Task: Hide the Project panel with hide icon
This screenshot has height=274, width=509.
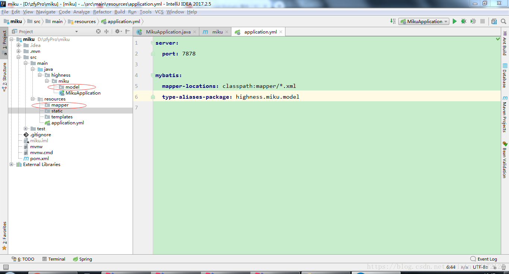Action: tap(127, 32)
